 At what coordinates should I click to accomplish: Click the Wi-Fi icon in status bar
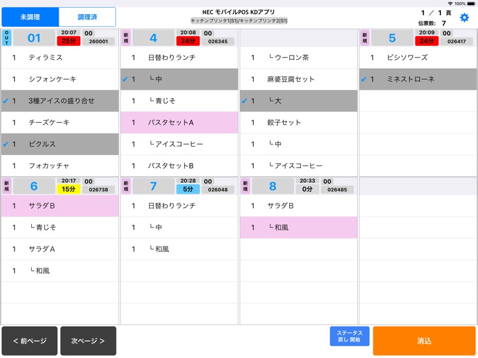(x=450, y=4)
